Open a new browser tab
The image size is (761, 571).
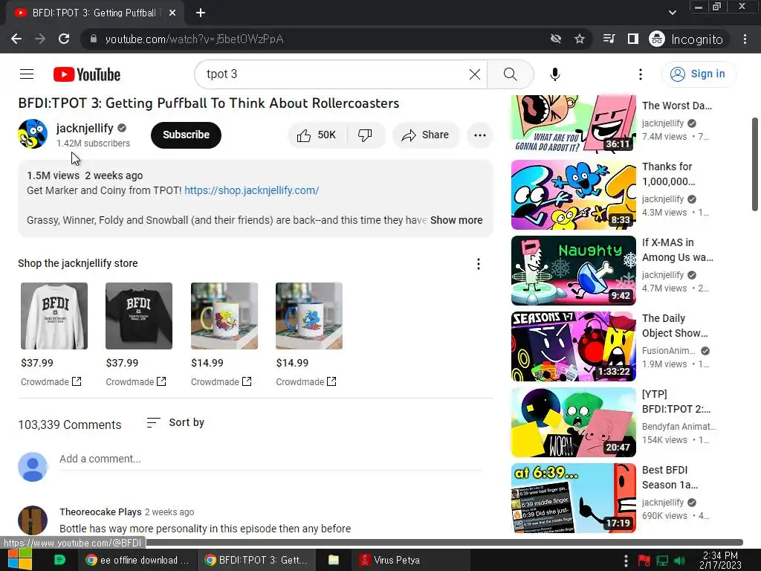pos(201,13)
